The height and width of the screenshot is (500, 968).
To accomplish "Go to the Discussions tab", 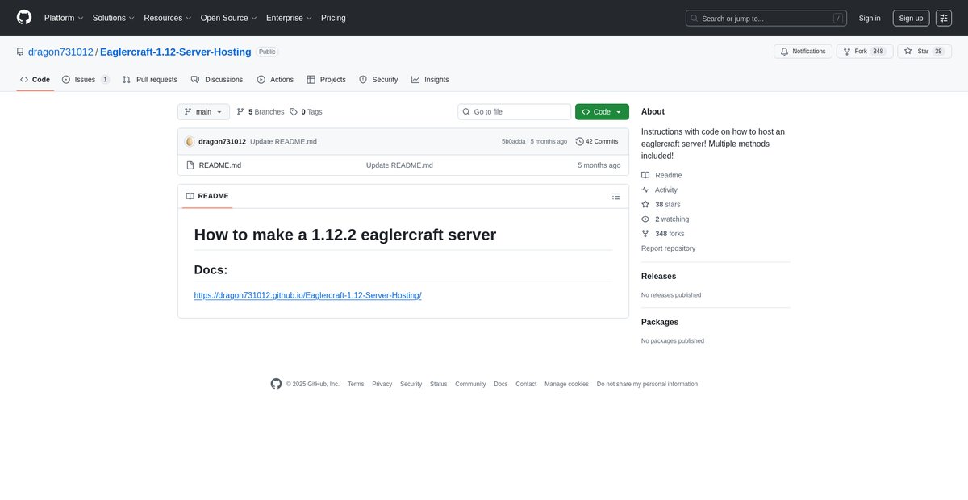I will pyautogui.click(x=217, y=80).
